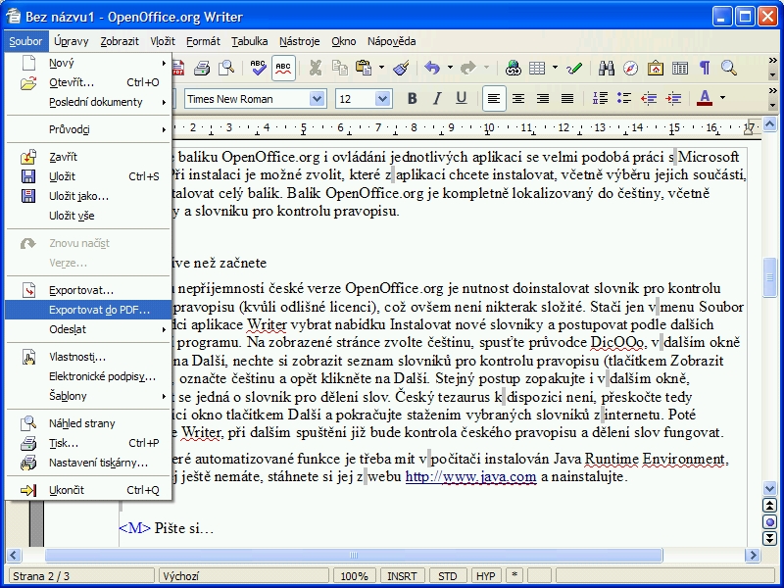The image size is (784, 588).
Task: Toggle Bold formatting button
Action: coord(412,98)
